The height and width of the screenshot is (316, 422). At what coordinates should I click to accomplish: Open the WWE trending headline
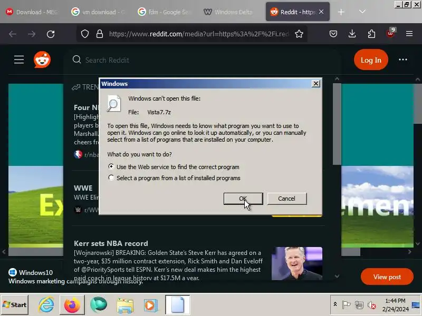coord(83,188)
